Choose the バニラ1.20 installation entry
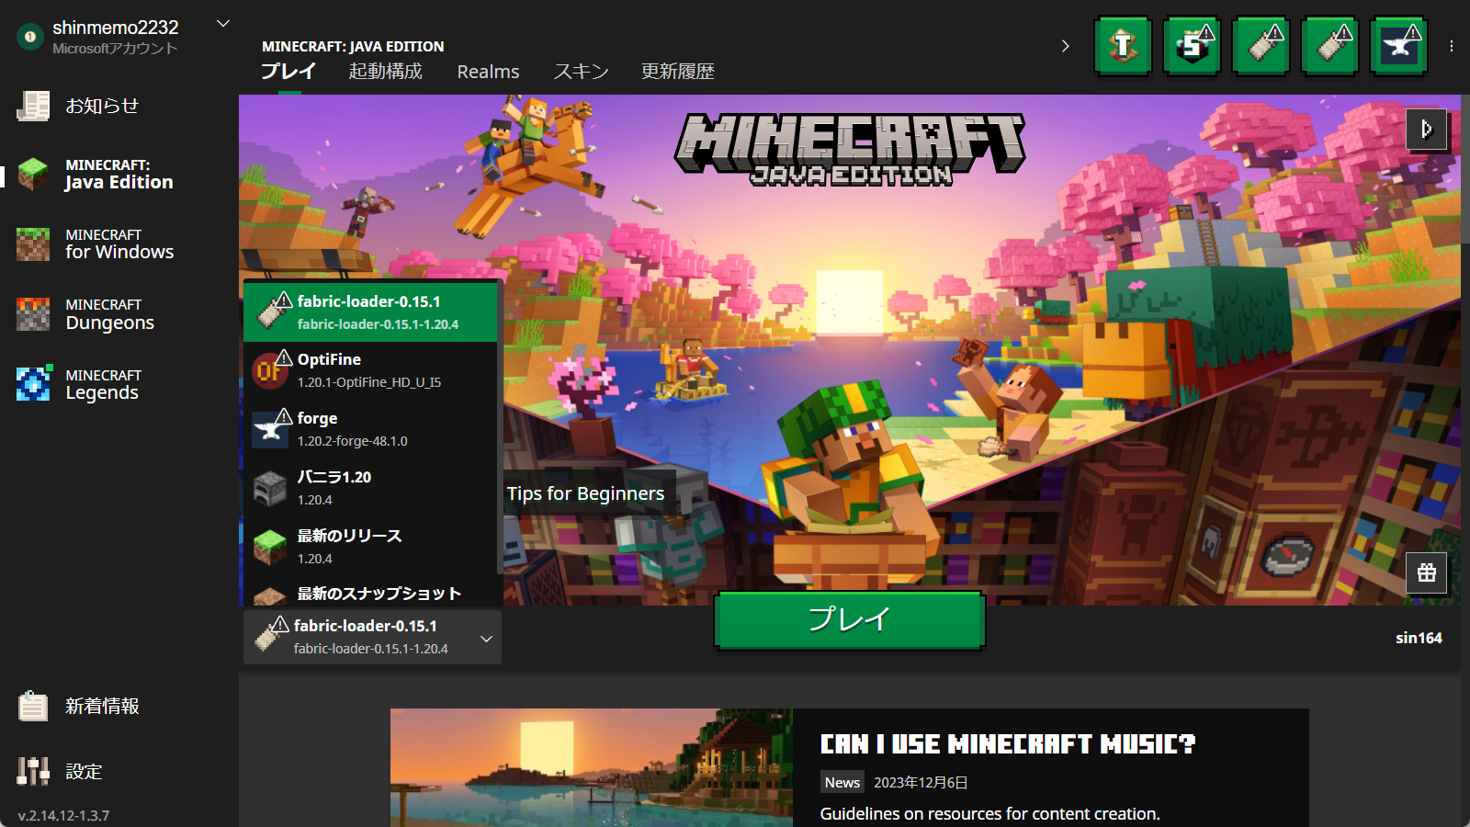This screenshot has height=827, width=1470. 370,488
